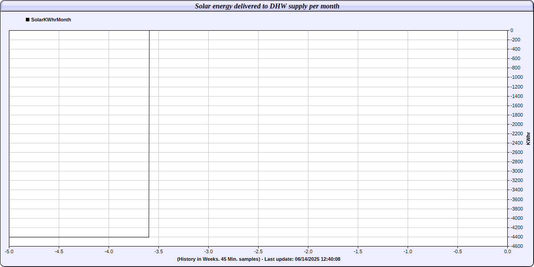Click the -1600 y-axis tick label

click(517, 105)
